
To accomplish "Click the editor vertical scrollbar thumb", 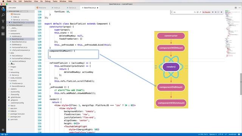I will pos(241,84).
